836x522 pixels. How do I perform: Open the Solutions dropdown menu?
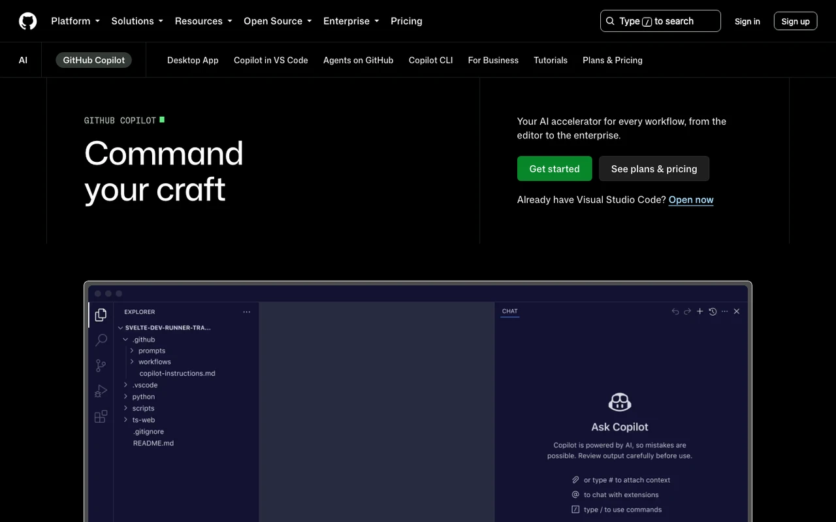pyautogui.click(x=137, y=21)
